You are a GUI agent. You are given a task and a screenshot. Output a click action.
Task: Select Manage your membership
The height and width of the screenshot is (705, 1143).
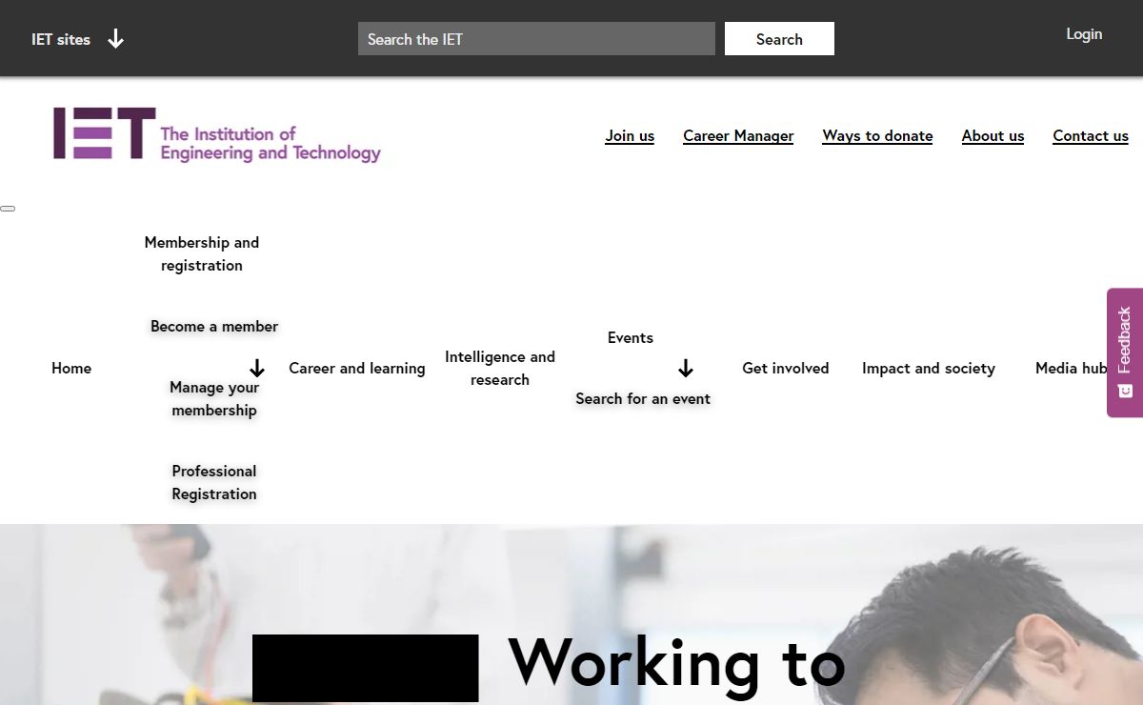pyautogui.click(x=214, y=399)
